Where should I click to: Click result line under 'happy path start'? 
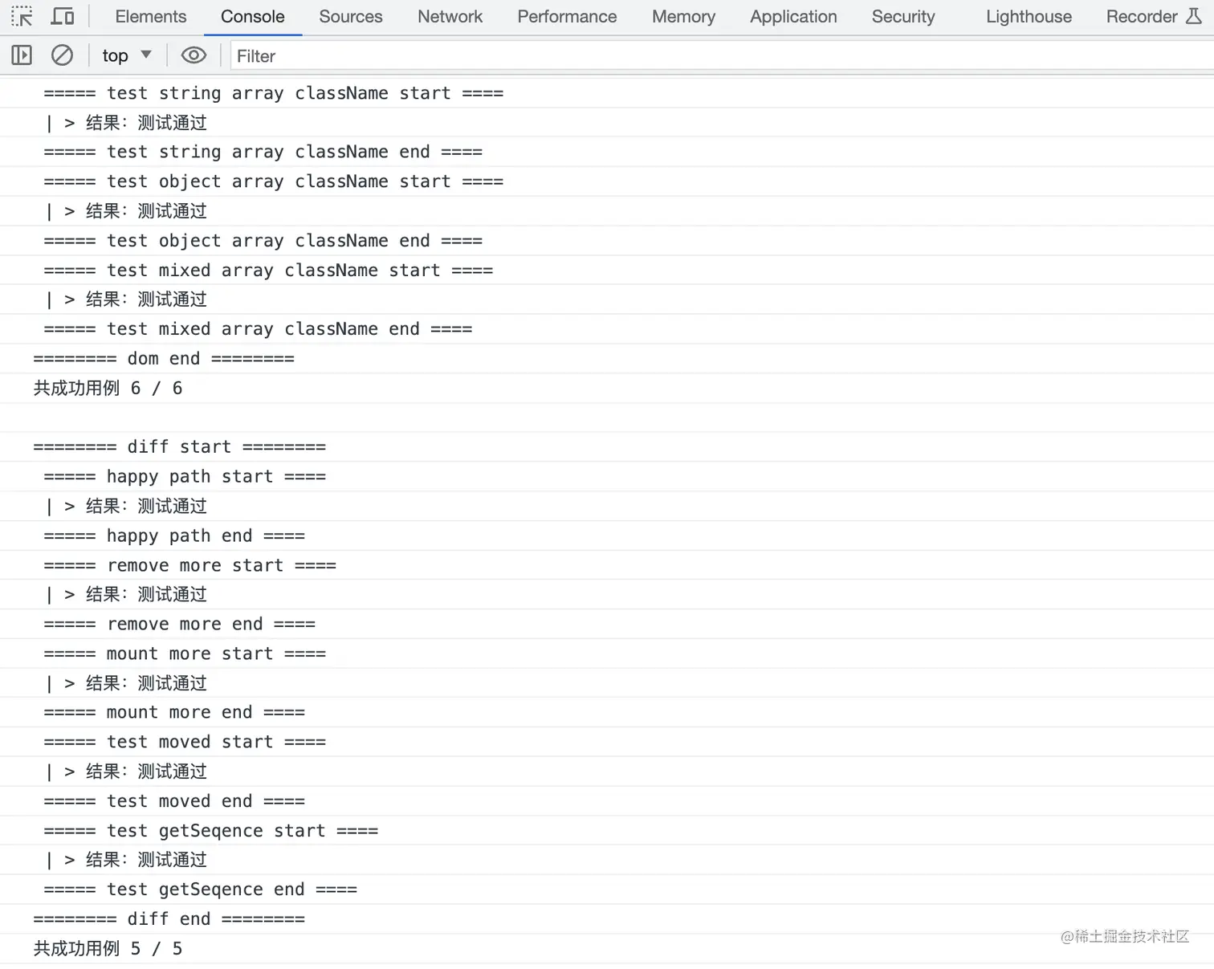pos(607,507)
